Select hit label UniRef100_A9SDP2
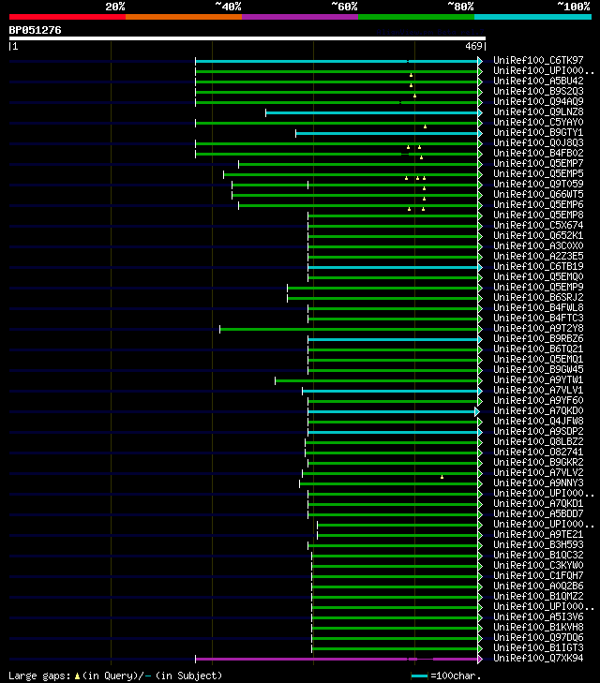The height and width of the screenshot is (683, 600). [x=538, y=431]
